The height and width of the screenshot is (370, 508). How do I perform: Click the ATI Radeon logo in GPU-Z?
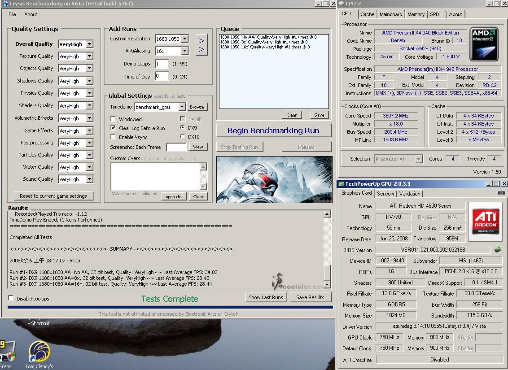485,221
